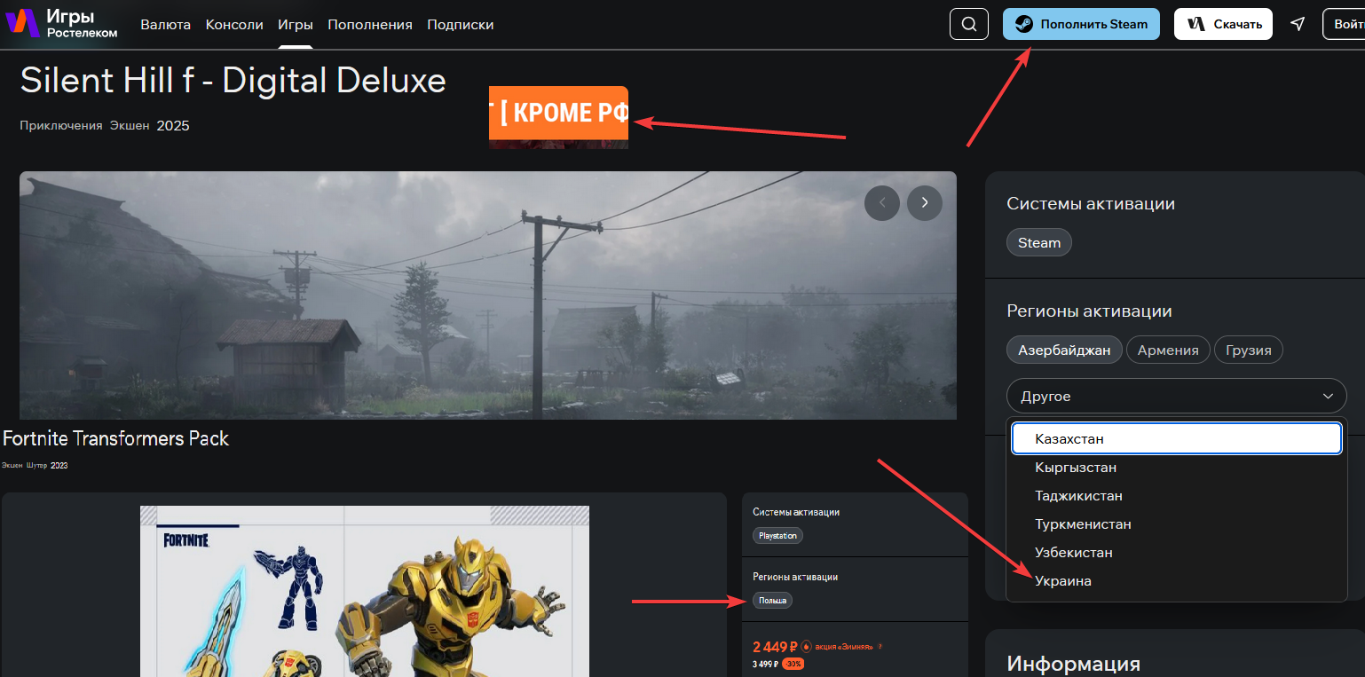This screenshot has height=677, width=1365.
Task: Click the Fortnite Transformers Pack title
Action: point(115,438)
